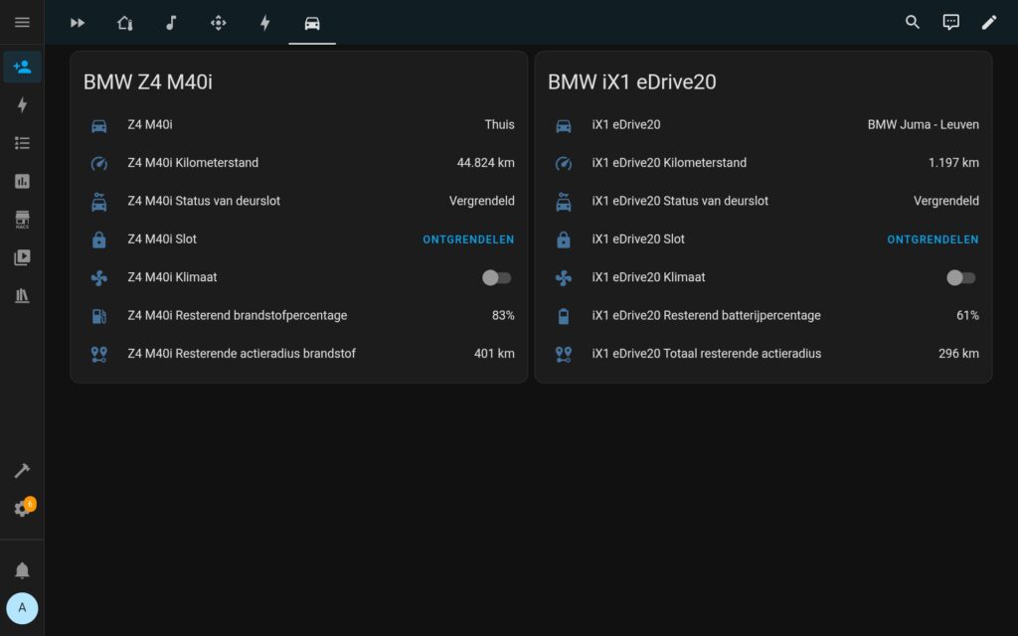Click the user avatar A
This screenshot has height=636, width=1018.
click(22, 608)
